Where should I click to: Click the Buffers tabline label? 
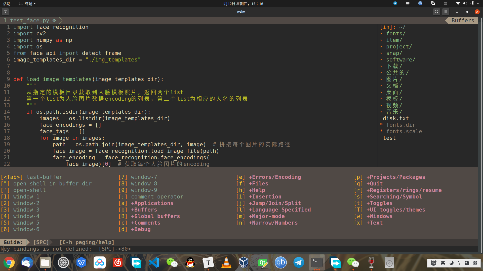click(x=463, y=21)
